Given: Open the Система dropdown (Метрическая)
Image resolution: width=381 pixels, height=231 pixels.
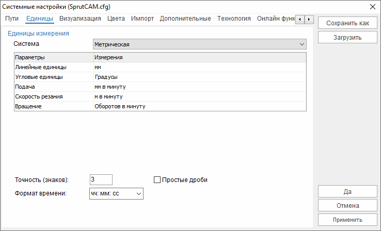Looking at the screenshot, I should click(199, 44).
